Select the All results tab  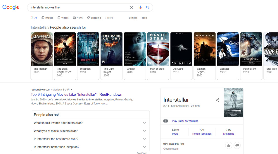pyautogui.click(x=34, y=18)
